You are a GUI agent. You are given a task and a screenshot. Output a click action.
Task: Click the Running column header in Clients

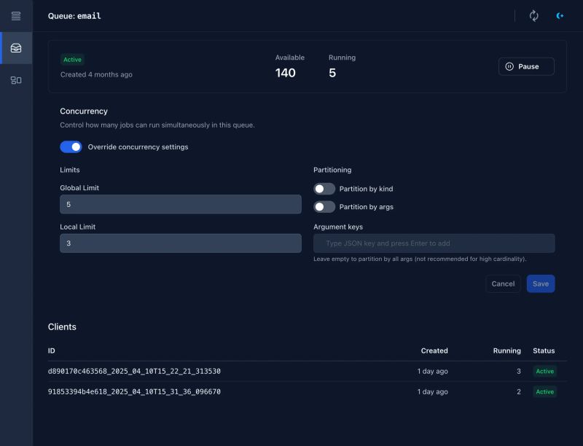point(506,351)
